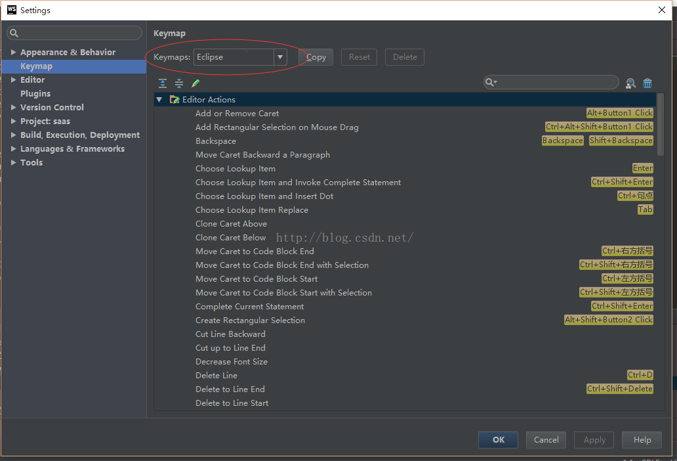Expand Appearance & Behavior section
677x461 pixels.
[13, 52]
